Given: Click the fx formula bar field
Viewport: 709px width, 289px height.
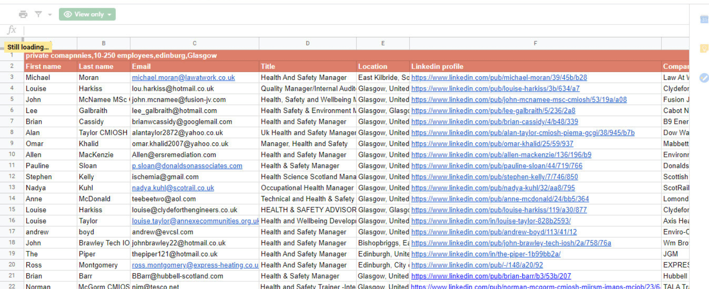Looking at the screenshot, I should tap(354, 30).
